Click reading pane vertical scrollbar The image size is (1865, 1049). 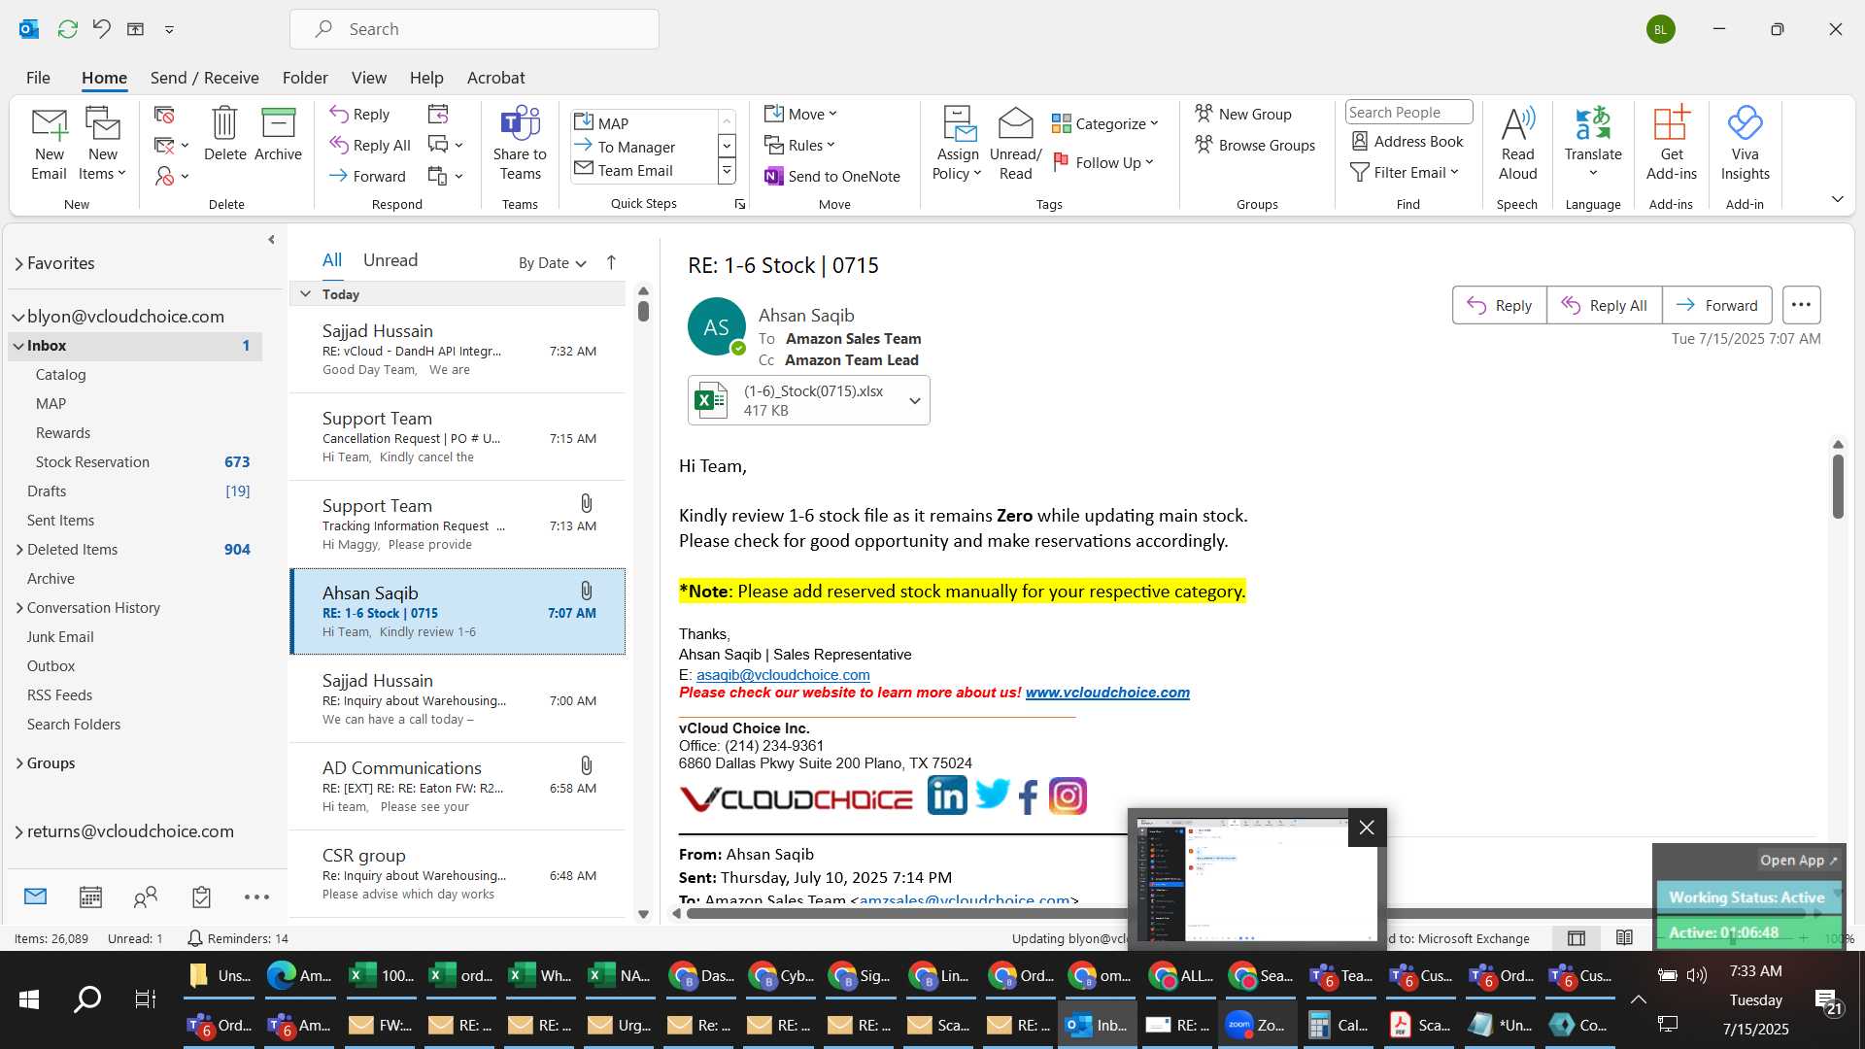(1838, 486)
